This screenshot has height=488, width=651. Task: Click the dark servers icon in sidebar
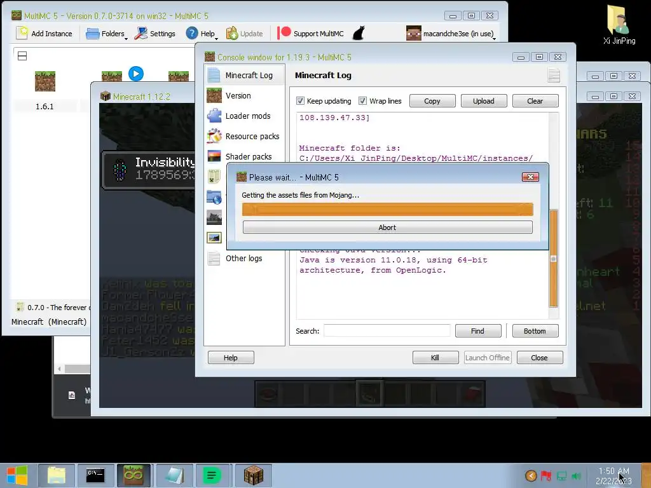click(214, 217)
